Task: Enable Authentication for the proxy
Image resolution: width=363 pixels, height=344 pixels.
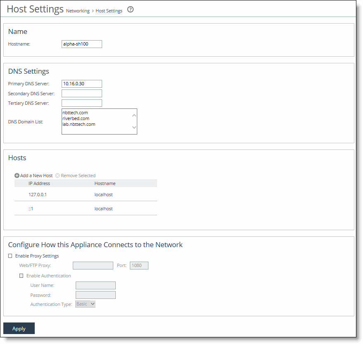Action: click(21, 275)
